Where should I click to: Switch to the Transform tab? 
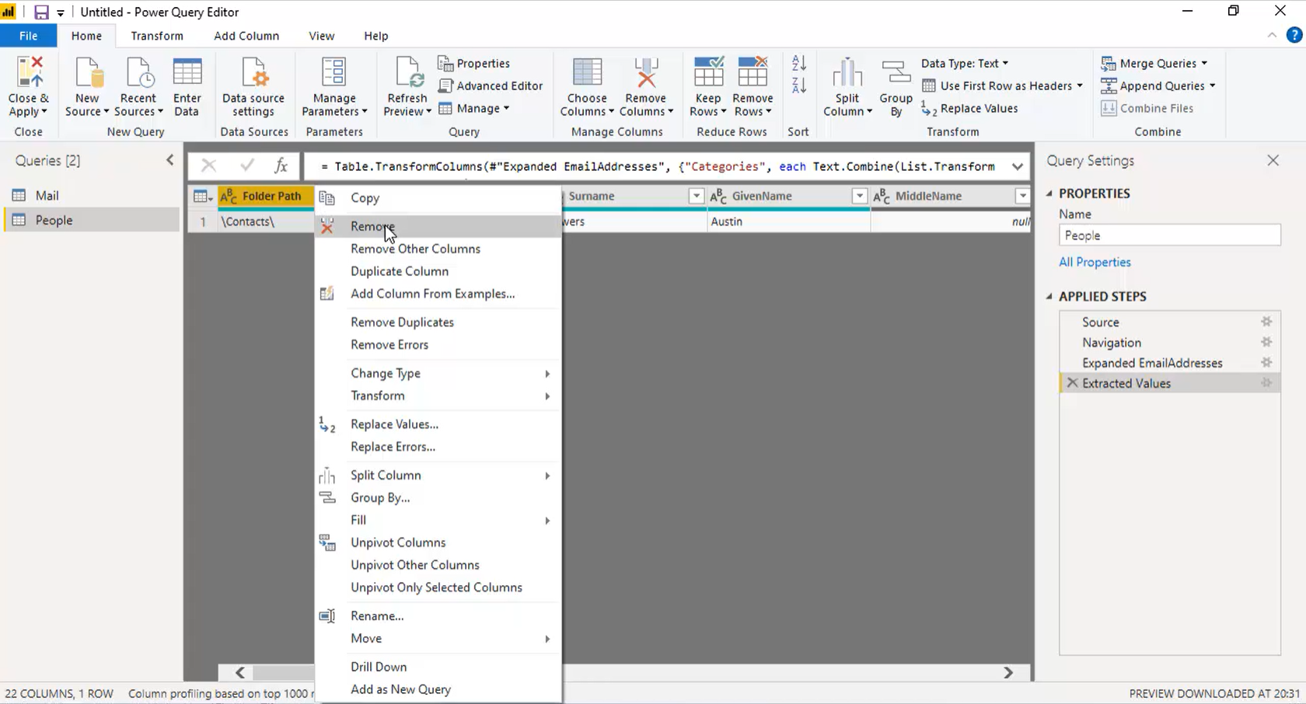(157, 36)
